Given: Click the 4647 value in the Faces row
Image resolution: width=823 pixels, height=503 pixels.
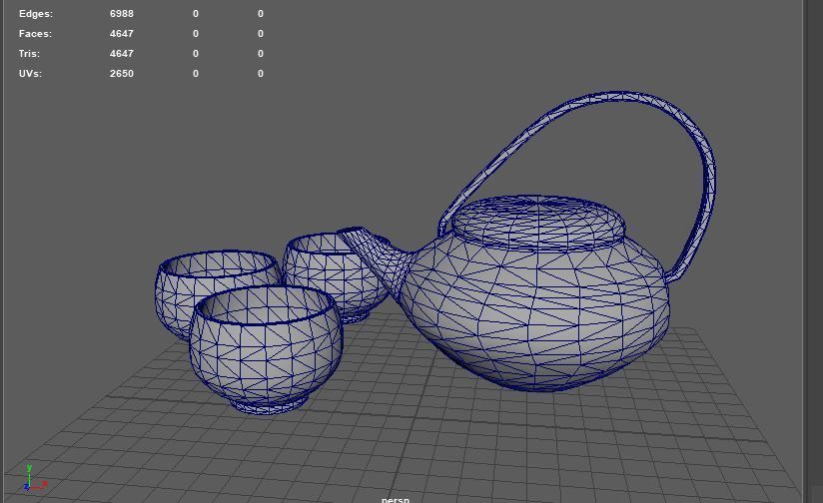Looking at the screenshot, I should click(x=121, y=34).
